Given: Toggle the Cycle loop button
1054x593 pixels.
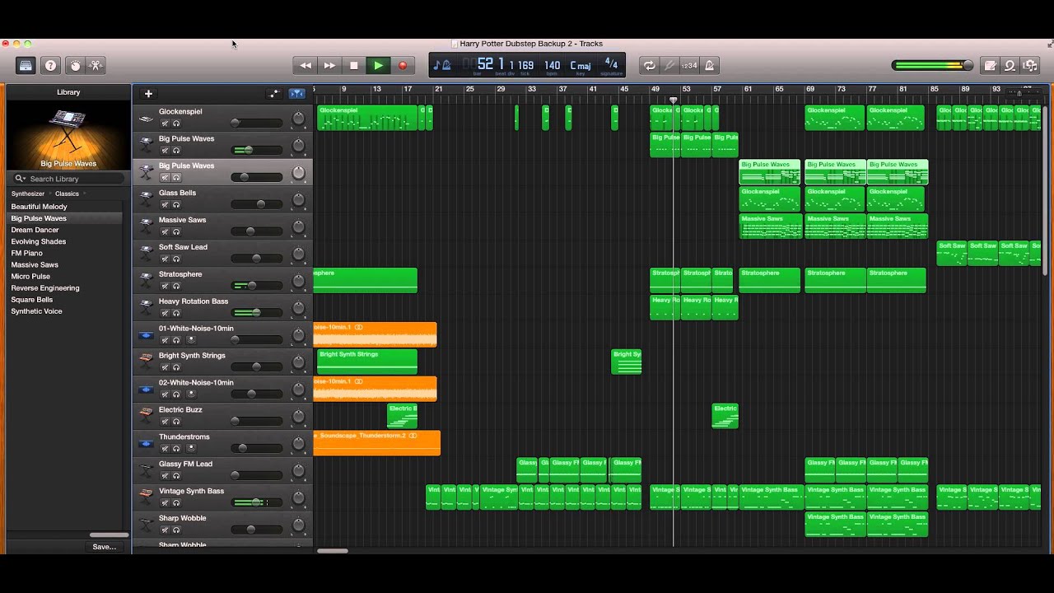Looking at the screenshot, I should point(650,66).
